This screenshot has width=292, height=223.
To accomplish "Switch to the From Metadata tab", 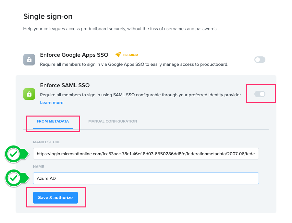I will pos(53,121).
